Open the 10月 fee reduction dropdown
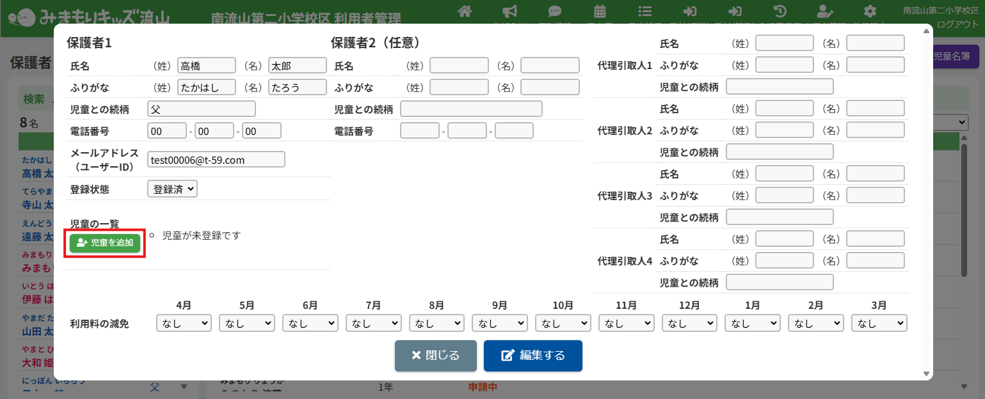The height and width of the screenshot is (399, 985). click(563, 324)
